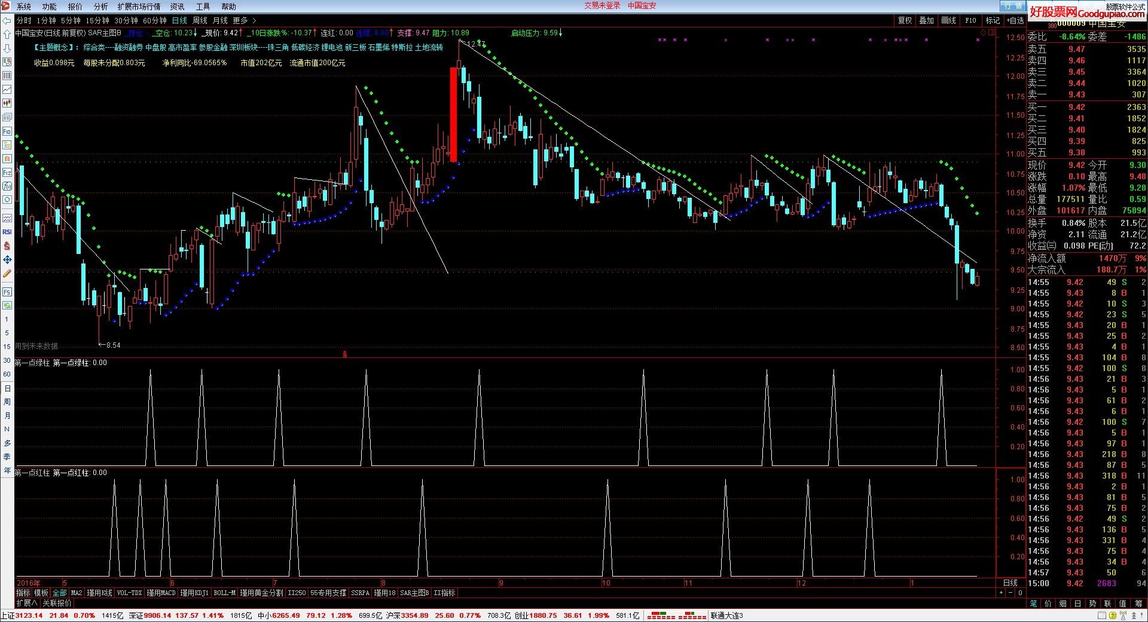Image resolution: width=1148 pixels, height=622 pixels.
Task: Select the line chart icon in sidebar
Action: 7,89
